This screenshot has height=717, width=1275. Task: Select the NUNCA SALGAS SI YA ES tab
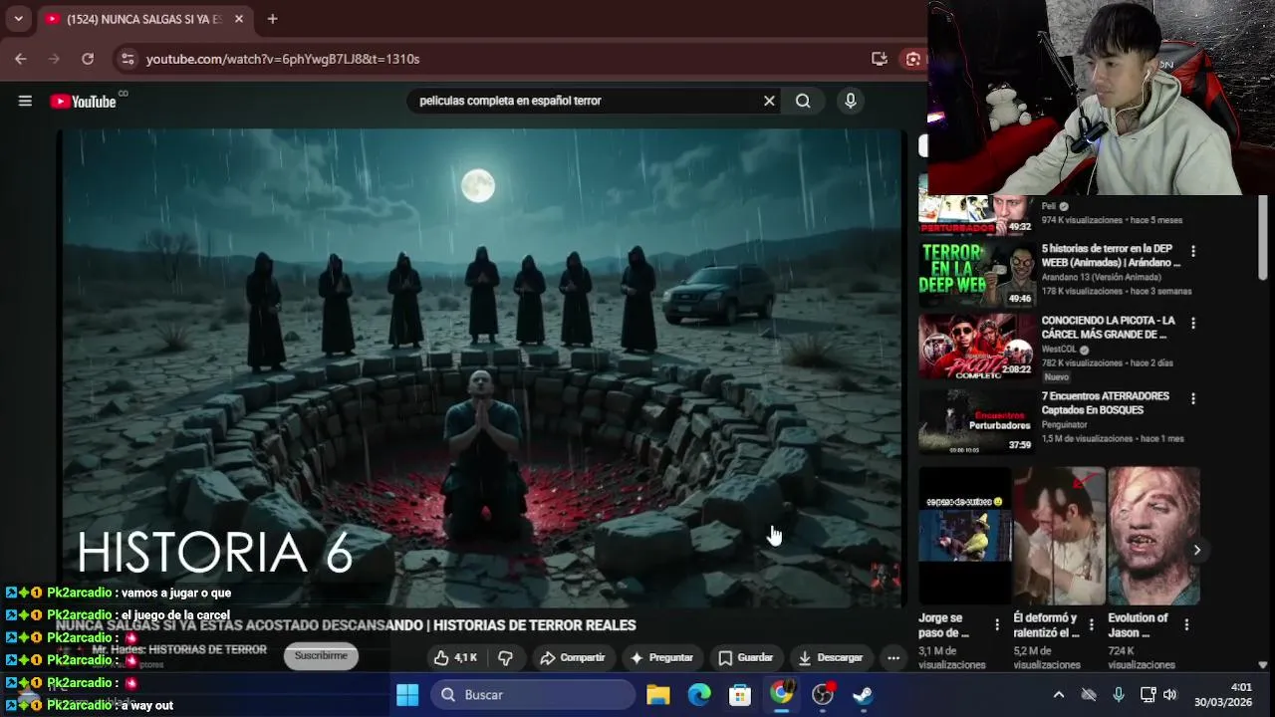(144, 19)
